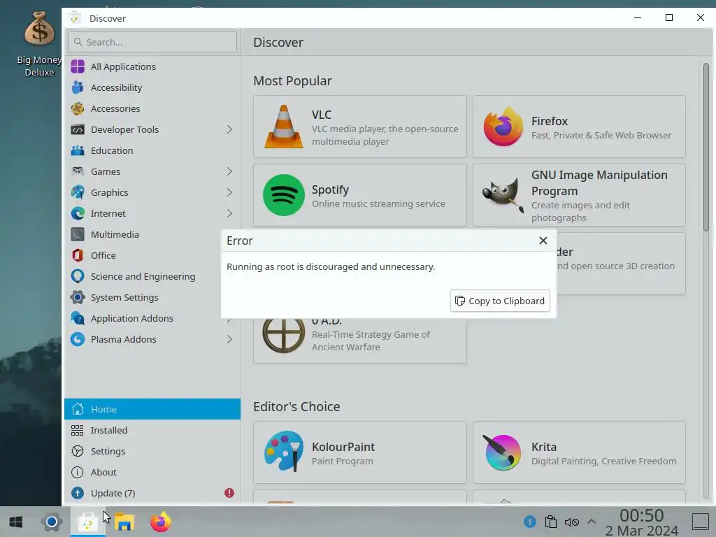Screen dimensions: 716x537
Task: Click the Spotify logo icon
Action: point(284,195)
